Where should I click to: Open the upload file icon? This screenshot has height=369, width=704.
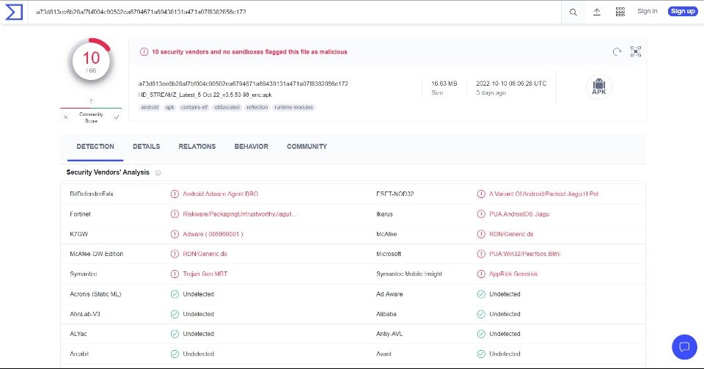tap(597, 12)
